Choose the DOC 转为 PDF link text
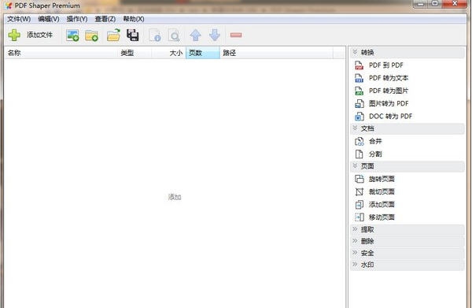472x308 pixels. point(390,117)
